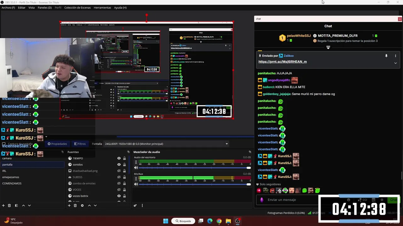Open source properties gear icon
Viewport: 403px width, 226px height.
coord(82,206)
